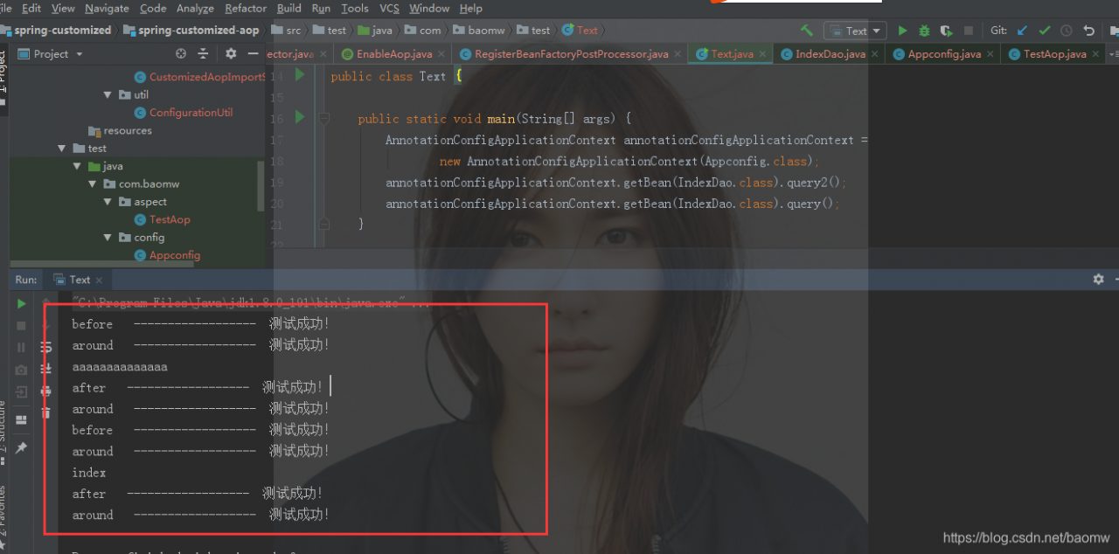Screen dimensions: 1119x554
Task: Click the green Run button in top toolbar
Action: tap(903, 31)
